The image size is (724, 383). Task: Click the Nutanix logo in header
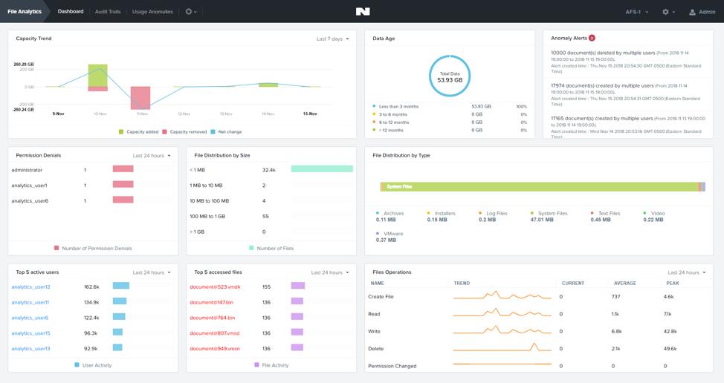[363, 12]
